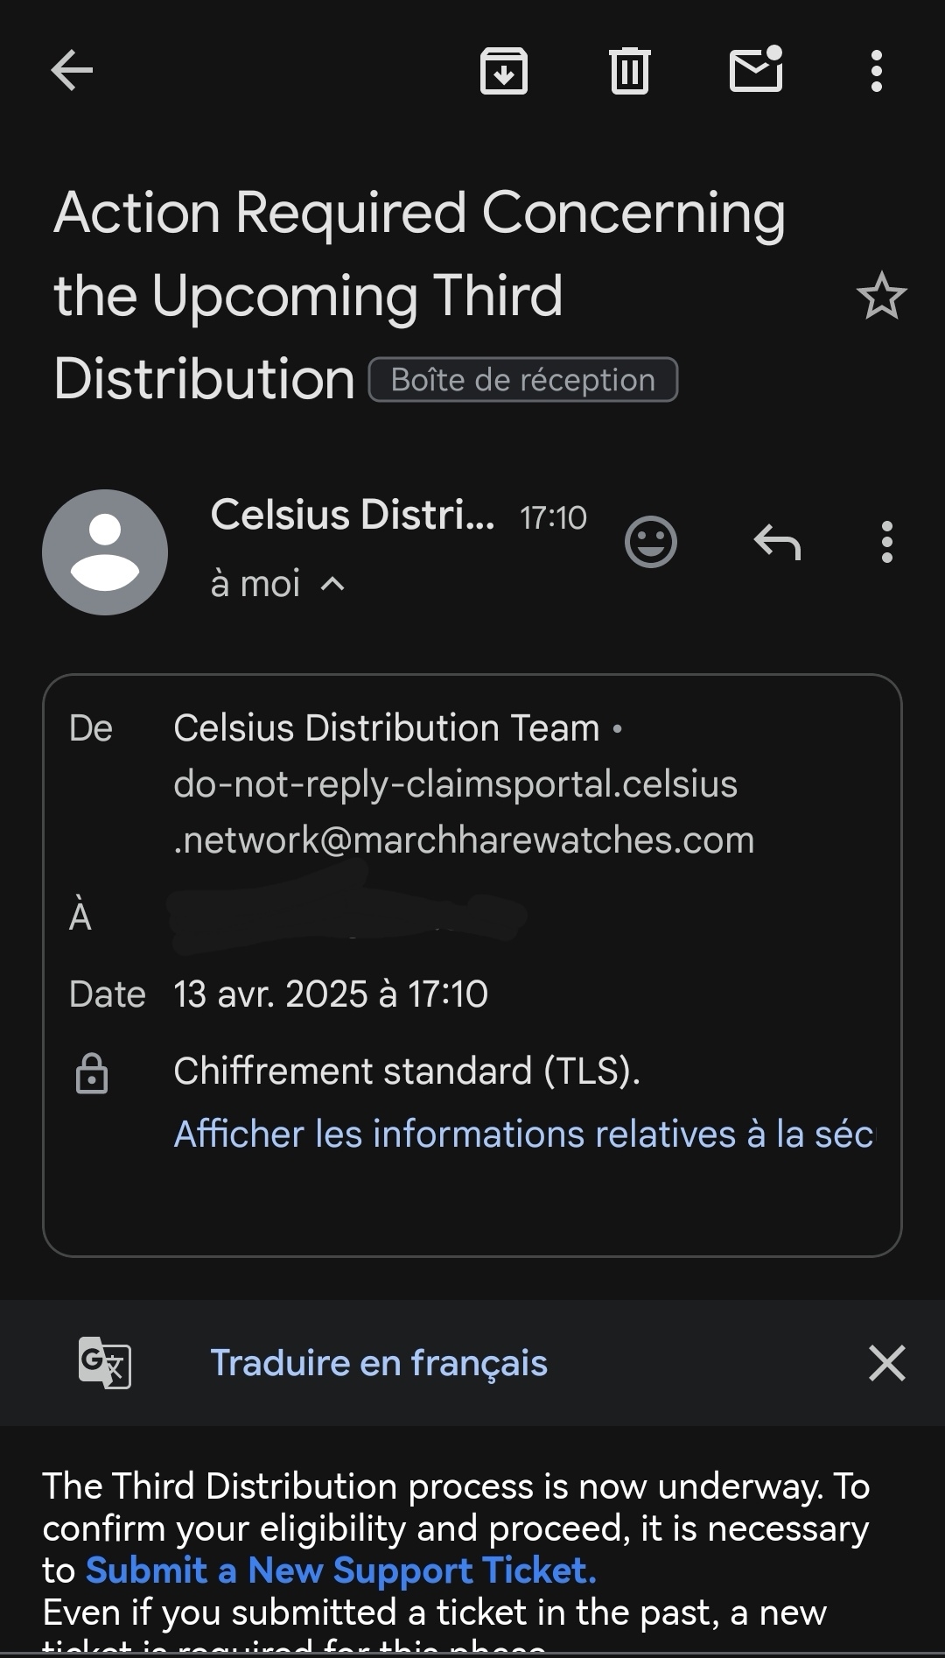The height and width of the screenshot is (1658, 945).
Task: Archive this email
Action: (x=504, y=70)
